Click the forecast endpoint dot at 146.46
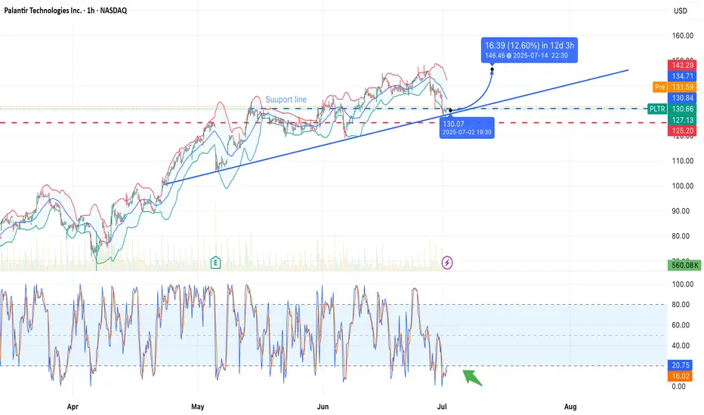 click(492, 69)
